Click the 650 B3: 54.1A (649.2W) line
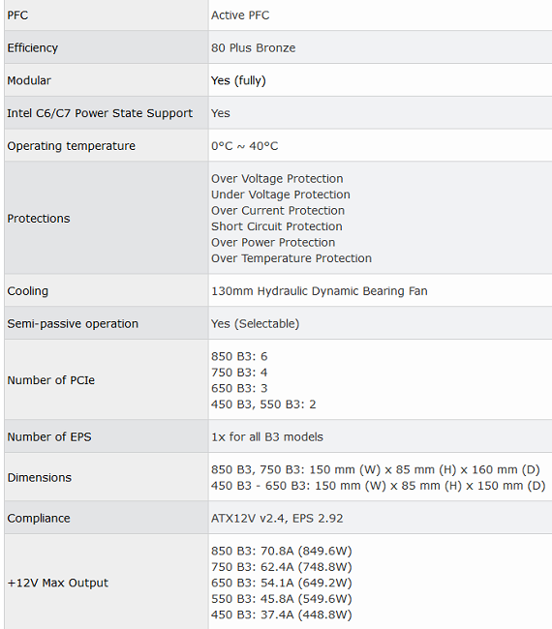Viewport: 552px width, 629px height. pos(282,583)
